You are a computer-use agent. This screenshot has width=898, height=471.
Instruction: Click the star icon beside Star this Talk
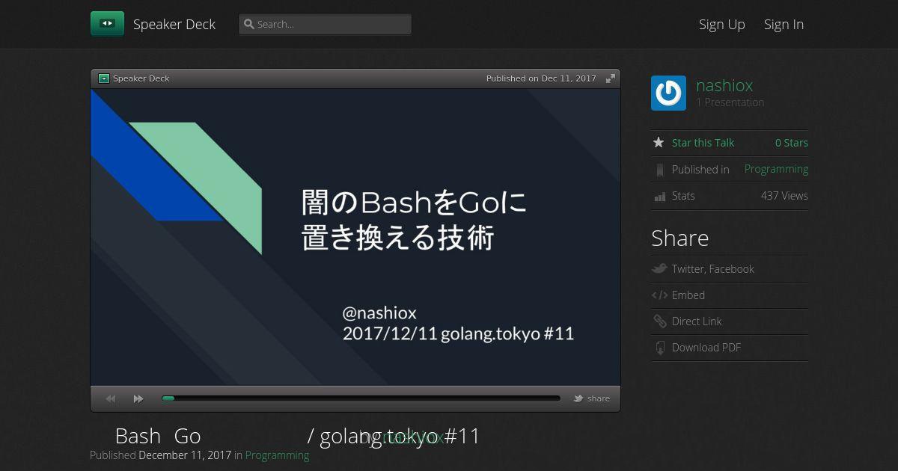659,142
